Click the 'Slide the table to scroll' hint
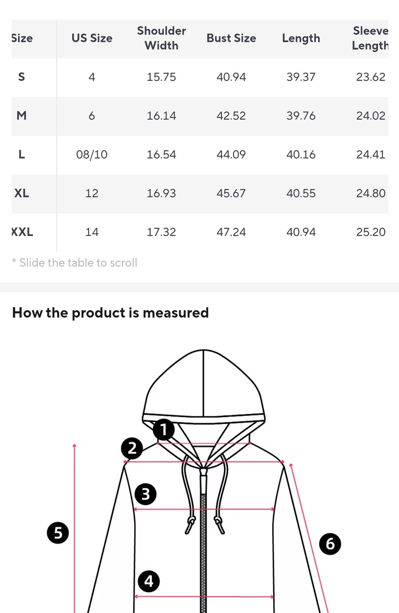Image resolution: width=399 pixels, height=613 pixels. [x=74, y=262]
